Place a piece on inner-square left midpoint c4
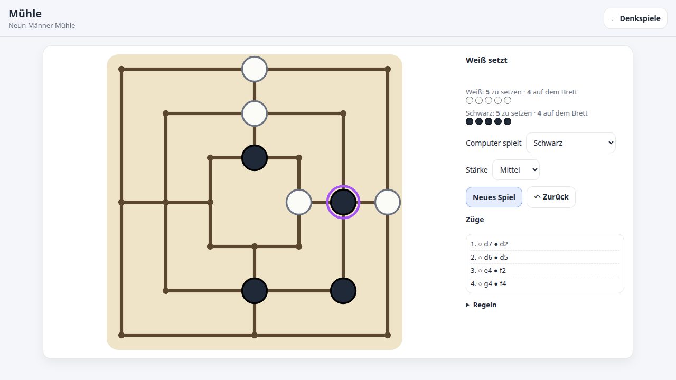The height and width of the screenshot is (380, 676). tap(210, 202)
